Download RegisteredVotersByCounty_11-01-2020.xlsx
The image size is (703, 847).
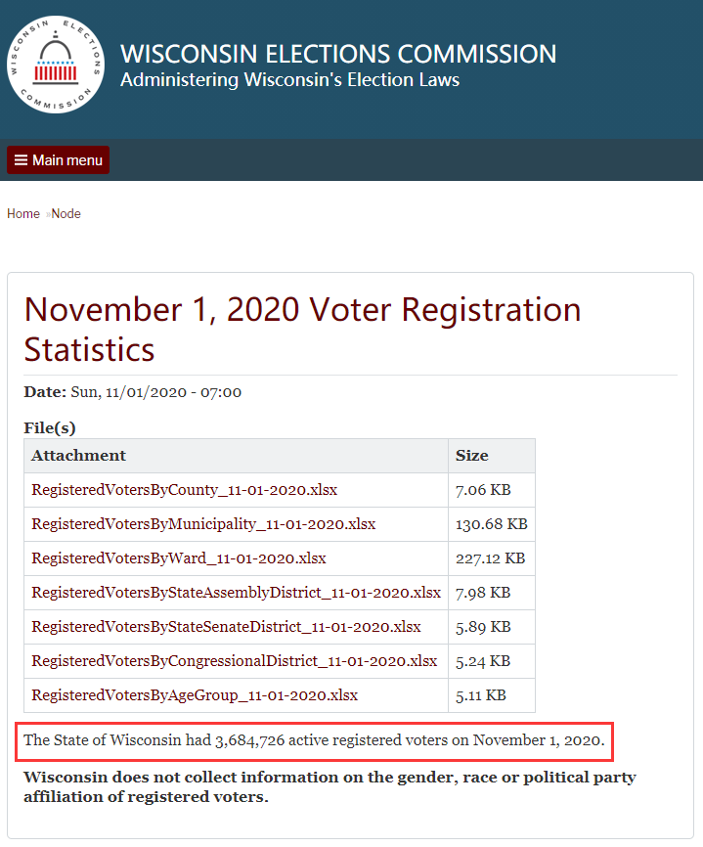pyautogui.click(x=184, y=490)
